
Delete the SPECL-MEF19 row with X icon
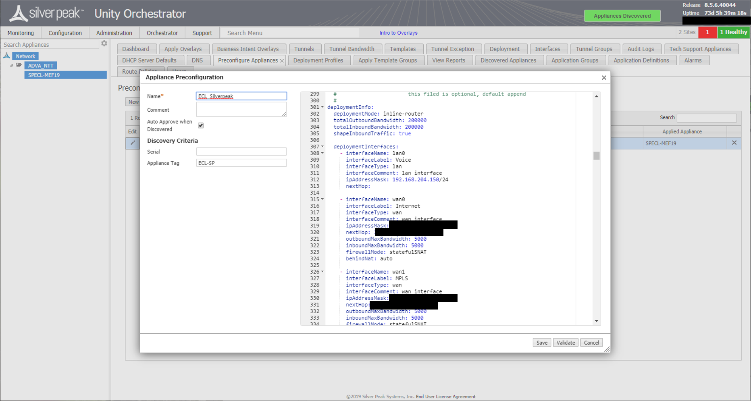coord(734,143)
